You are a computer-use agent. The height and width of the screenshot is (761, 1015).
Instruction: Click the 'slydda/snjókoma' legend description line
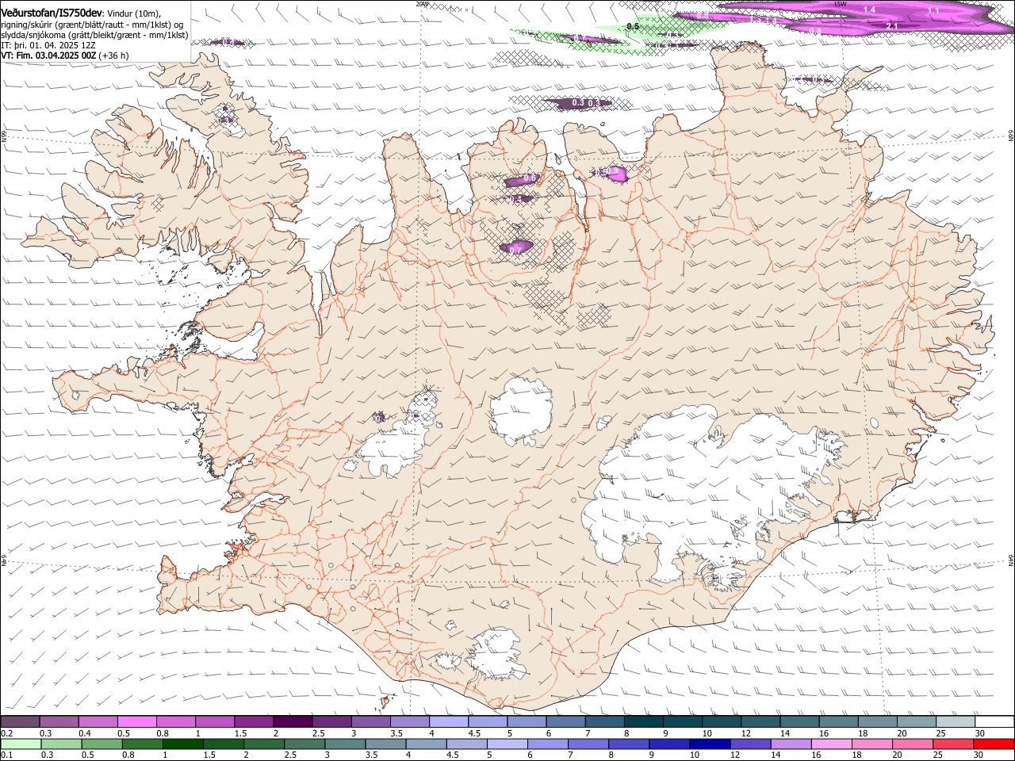click(94, 35)
